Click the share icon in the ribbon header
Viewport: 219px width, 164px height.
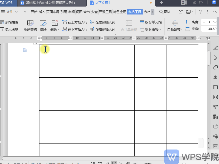tap(181, 12)
